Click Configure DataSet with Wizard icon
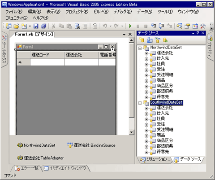The width and height of the screenshot is (215, 180). point(157,40)
